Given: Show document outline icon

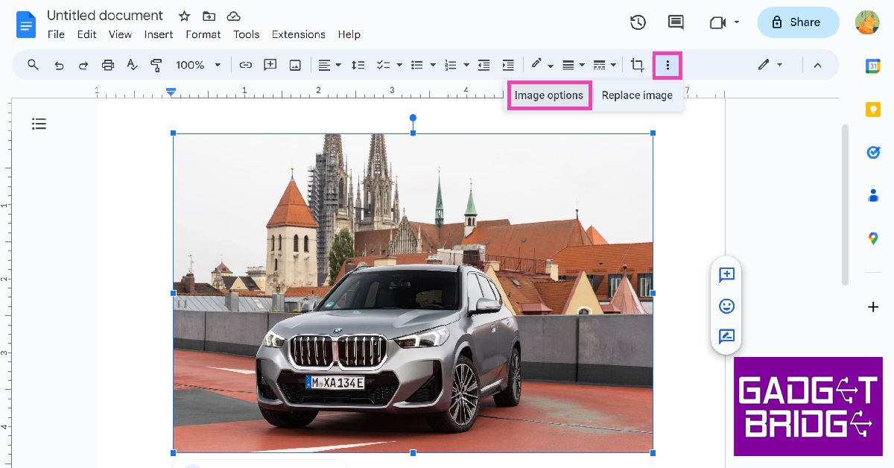Looking at the screenshot, I should click(39, 124).
